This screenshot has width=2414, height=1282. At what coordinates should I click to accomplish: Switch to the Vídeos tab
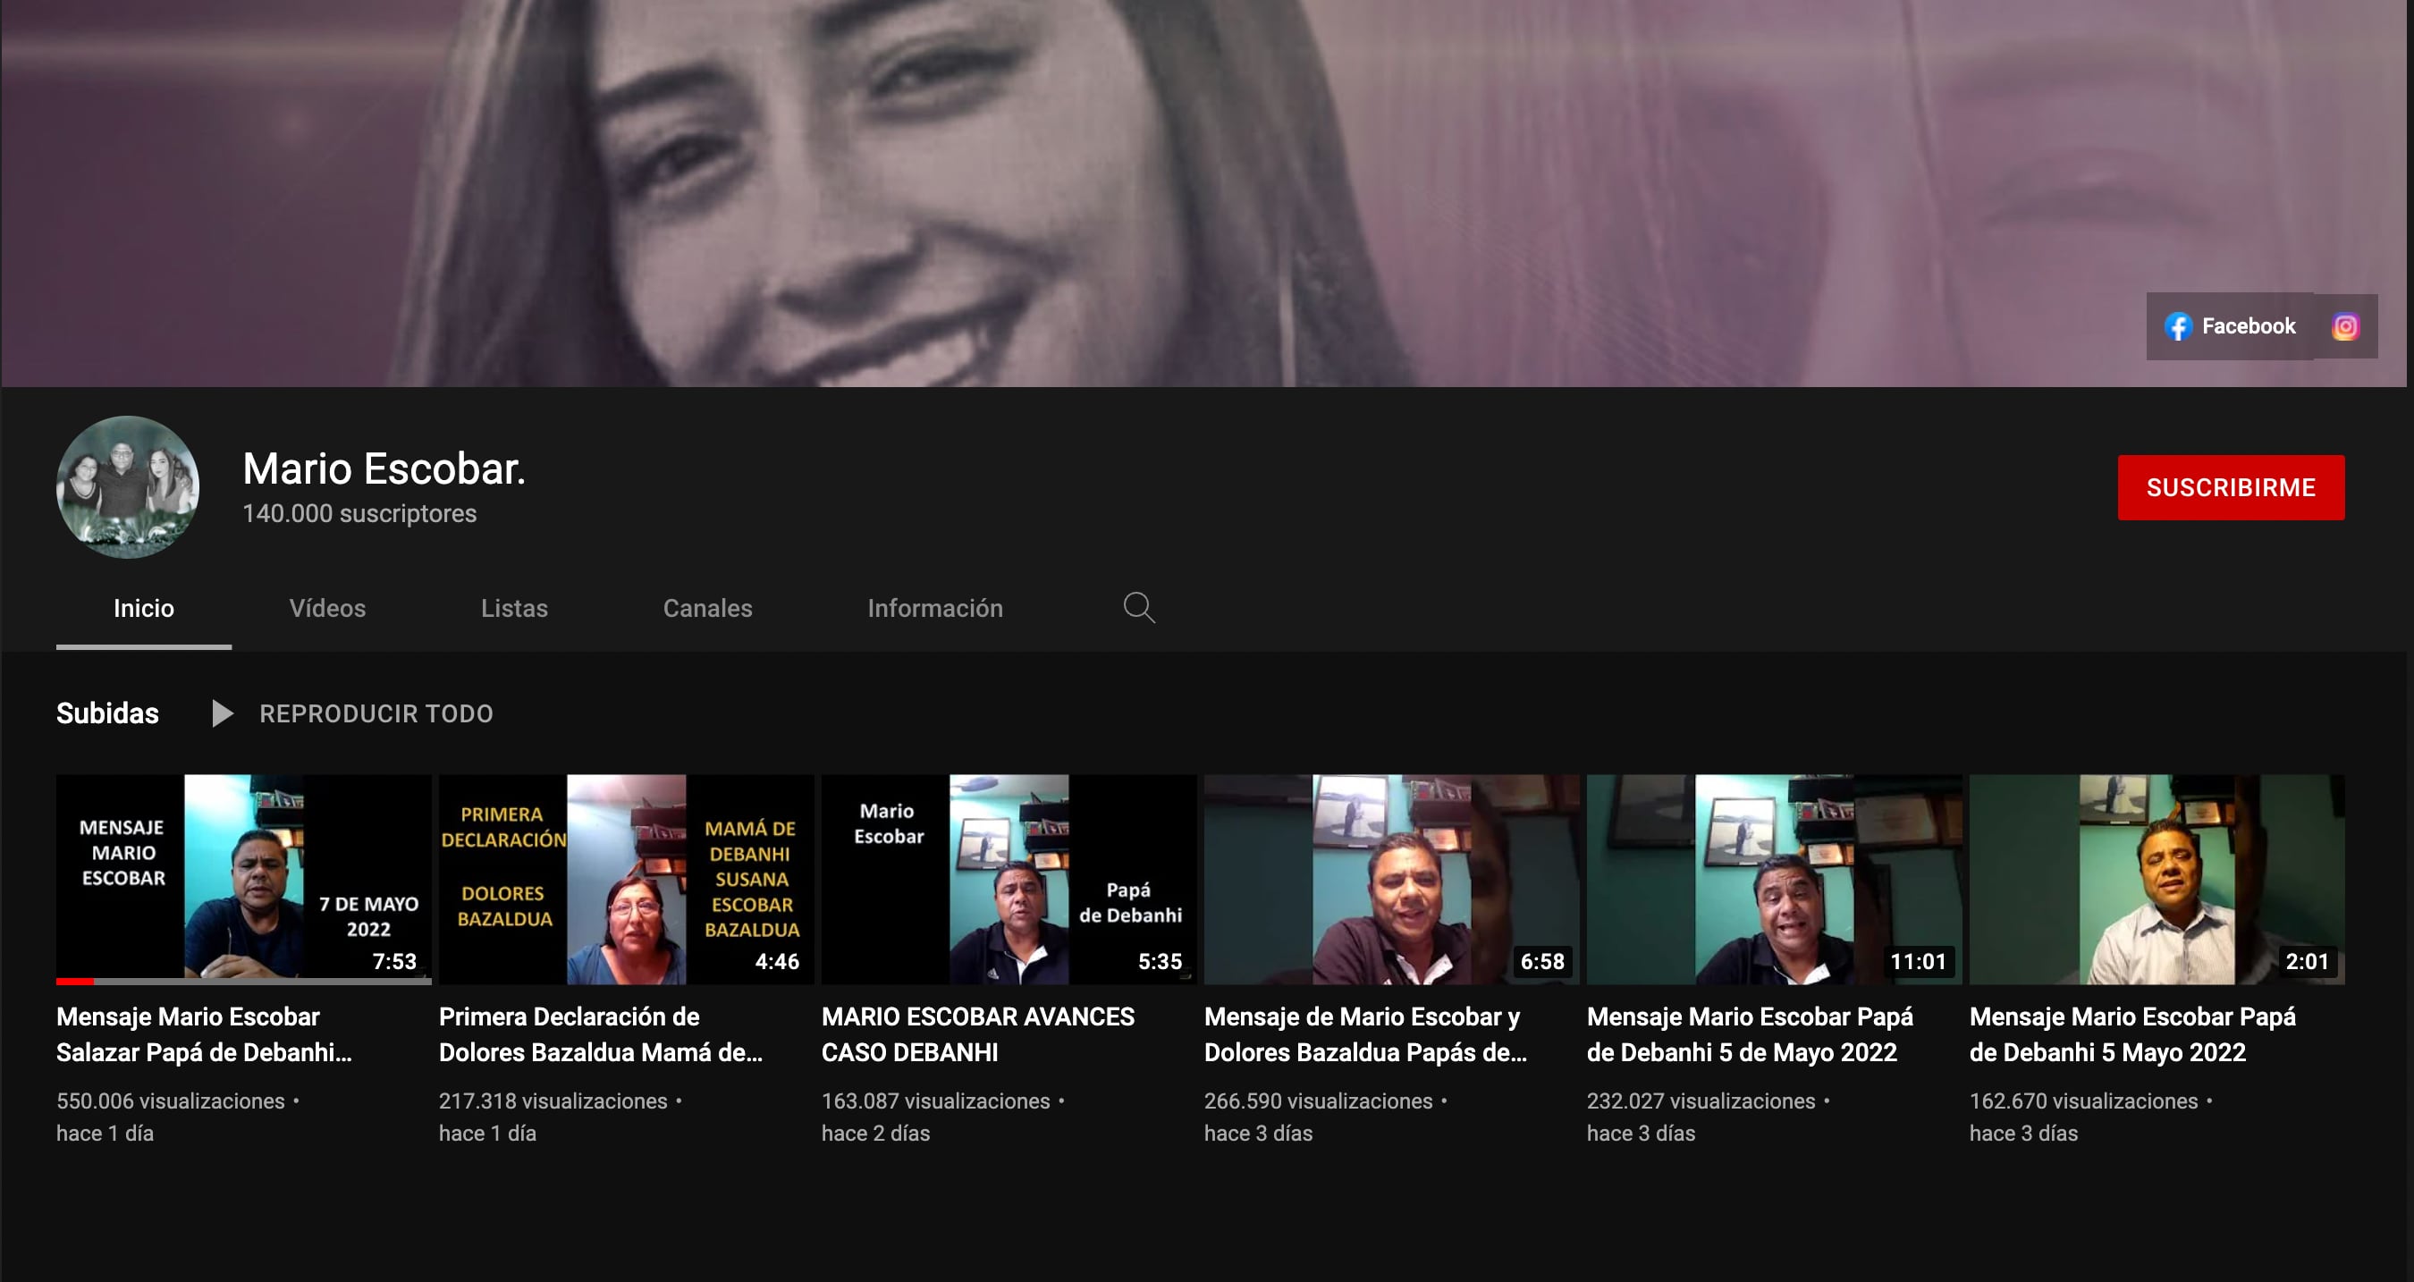(x=327, y=608)
